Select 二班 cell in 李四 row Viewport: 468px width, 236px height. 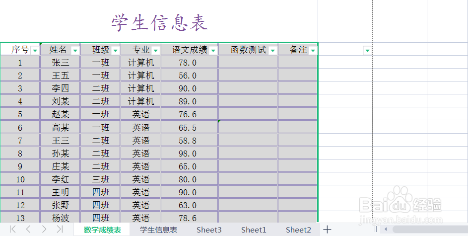point(101,88)
